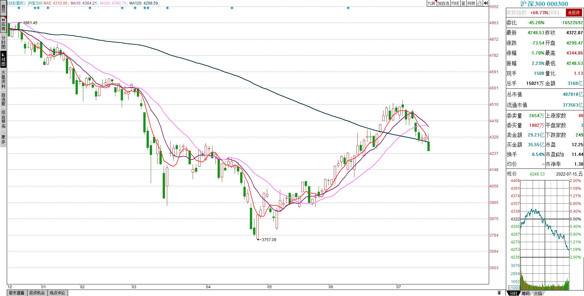Open the 大盘资料 sidebar tab
The image size is (584, 296).
point(3,79)
